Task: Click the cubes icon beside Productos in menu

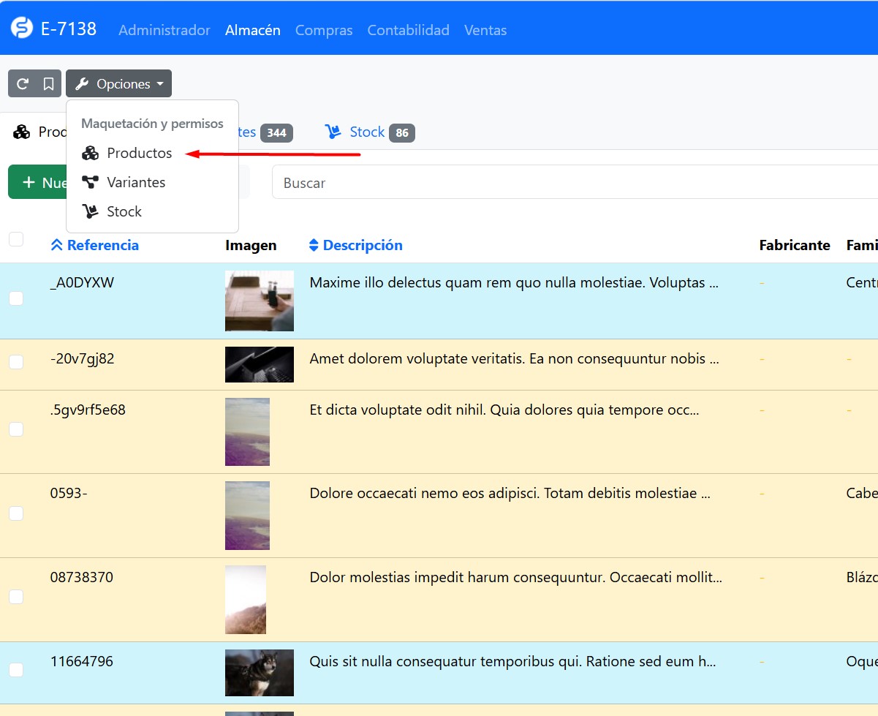Action: point(90,153)
